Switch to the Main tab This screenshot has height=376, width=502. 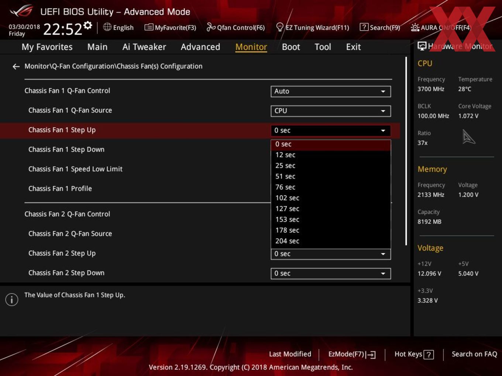(x=97, y=47)
